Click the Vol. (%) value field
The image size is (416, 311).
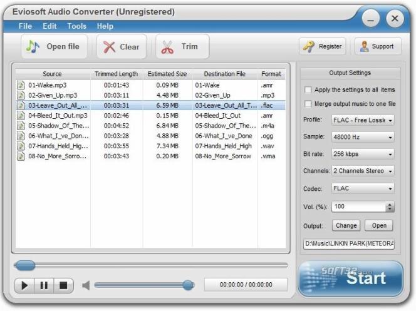359,206
